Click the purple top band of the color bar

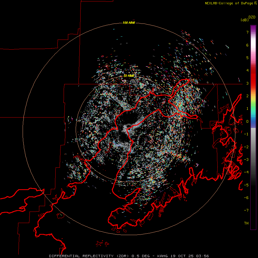(253, 28)
